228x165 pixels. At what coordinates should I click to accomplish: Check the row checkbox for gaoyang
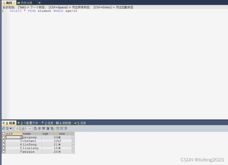point(4,137)
